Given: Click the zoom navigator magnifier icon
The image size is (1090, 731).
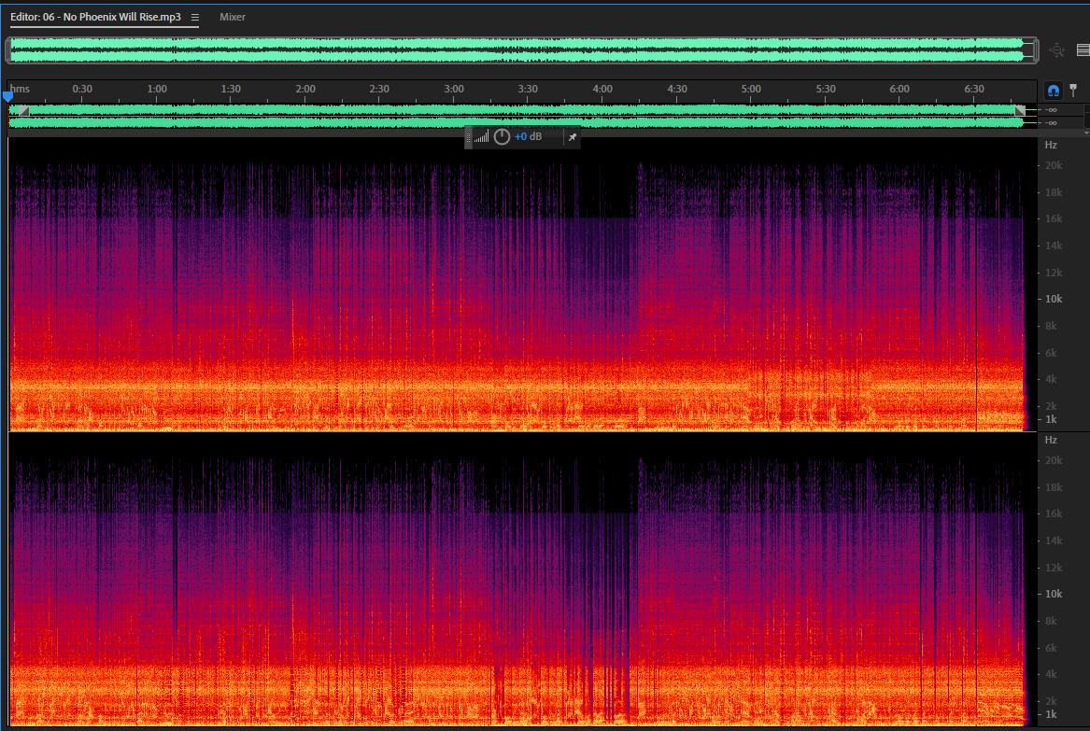Looking at the screenshot, I should point(1057,50).
